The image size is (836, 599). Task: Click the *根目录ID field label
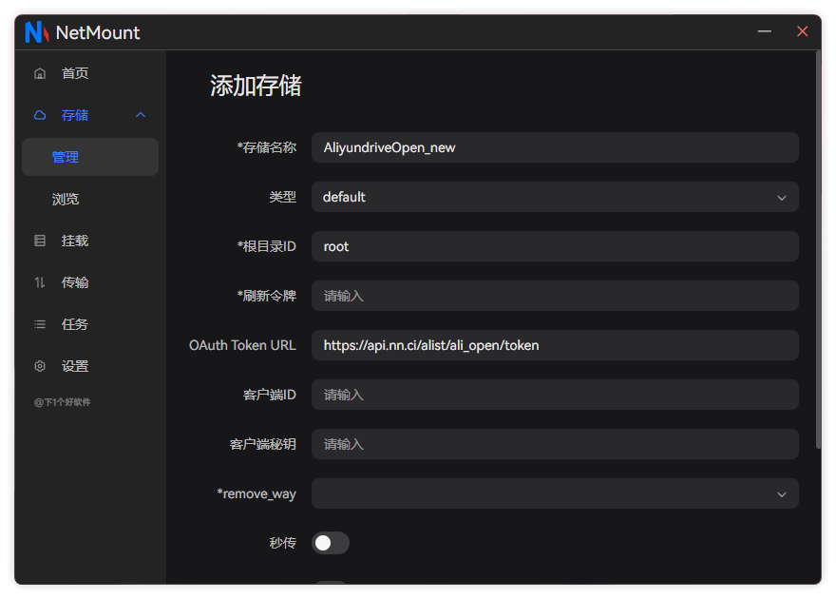pos(267,246)
